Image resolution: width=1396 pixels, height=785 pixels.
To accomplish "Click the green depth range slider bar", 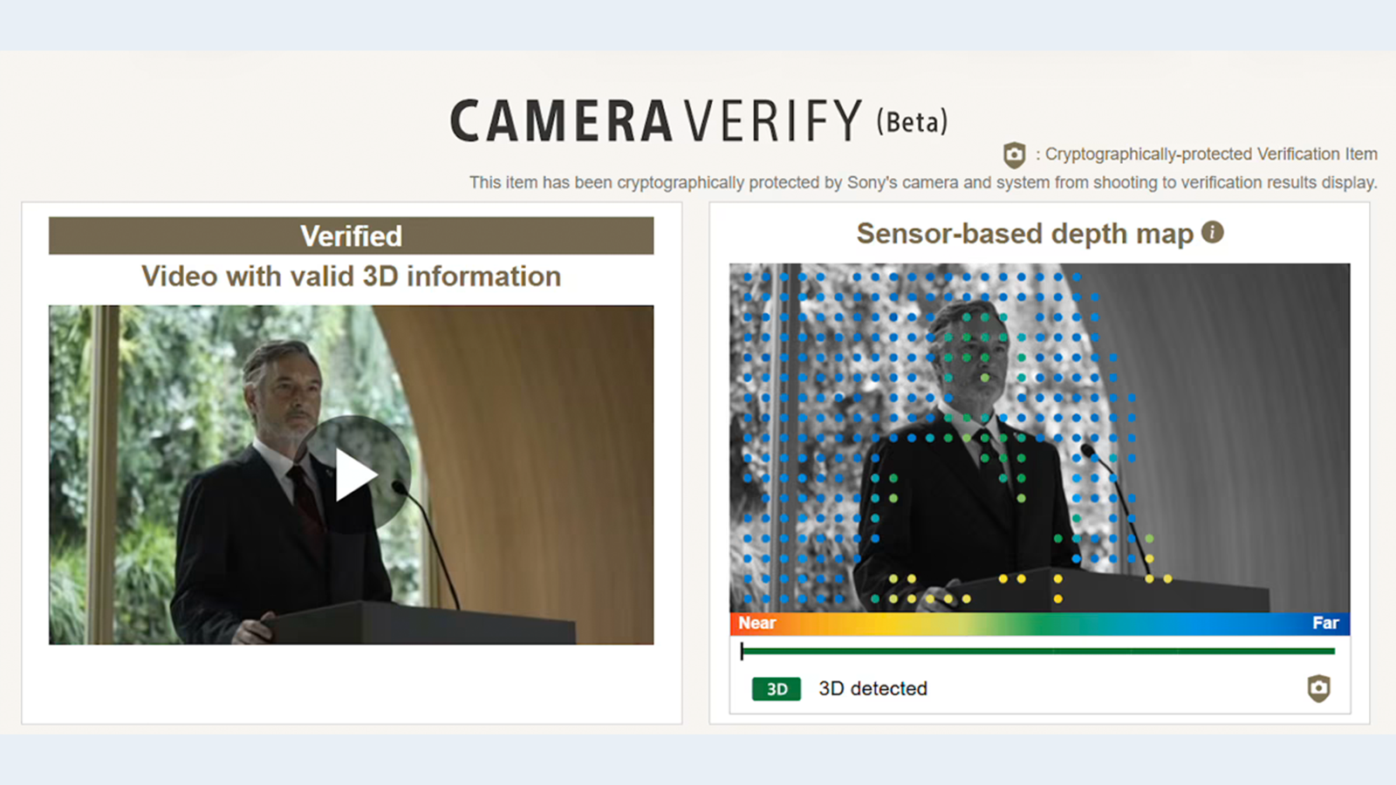I will point(1038,651).
